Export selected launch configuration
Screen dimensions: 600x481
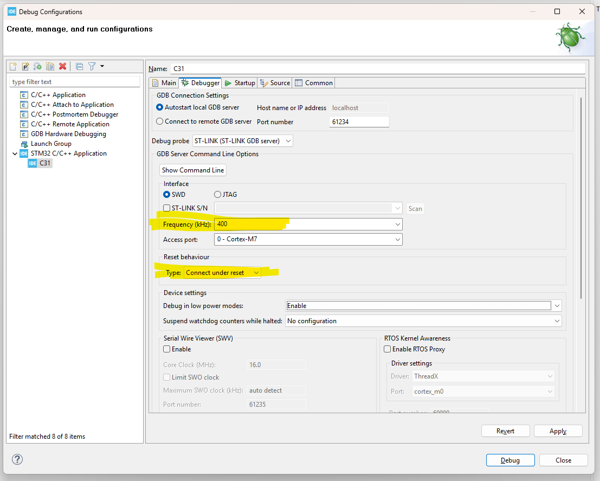click(37, 66)
